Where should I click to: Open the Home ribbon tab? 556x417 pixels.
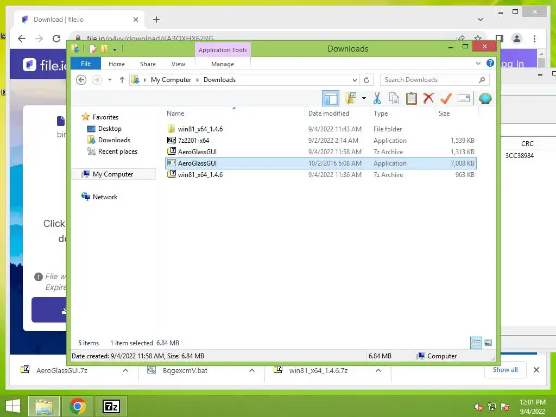pos(117,64)
